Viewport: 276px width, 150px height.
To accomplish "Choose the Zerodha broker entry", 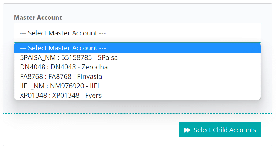I will (x=137, y=67).
